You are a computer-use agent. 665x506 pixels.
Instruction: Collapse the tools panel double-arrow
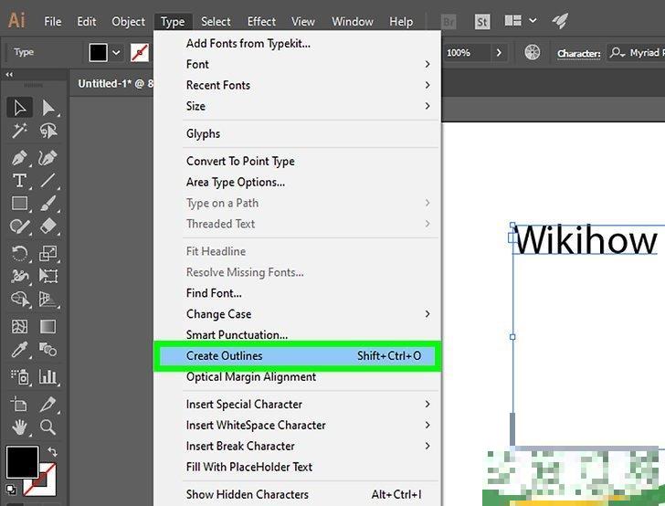(x=10, y=75)
